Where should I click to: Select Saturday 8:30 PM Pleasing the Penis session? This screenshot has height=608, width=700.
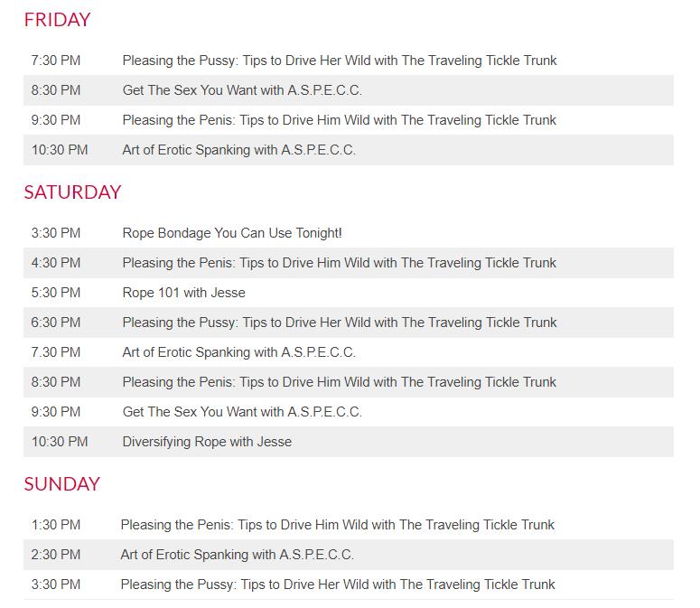click(x=339, y=382)
